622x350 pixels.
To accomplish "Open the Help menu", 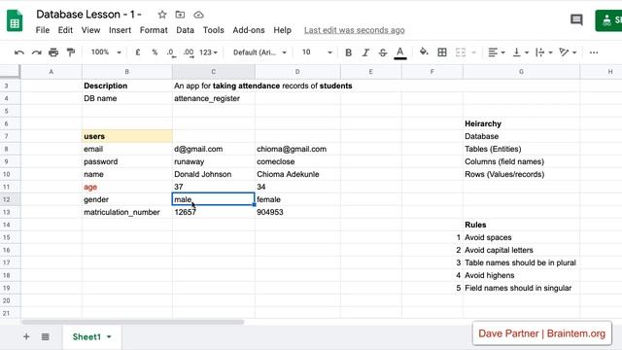I will tap(283, 30).
